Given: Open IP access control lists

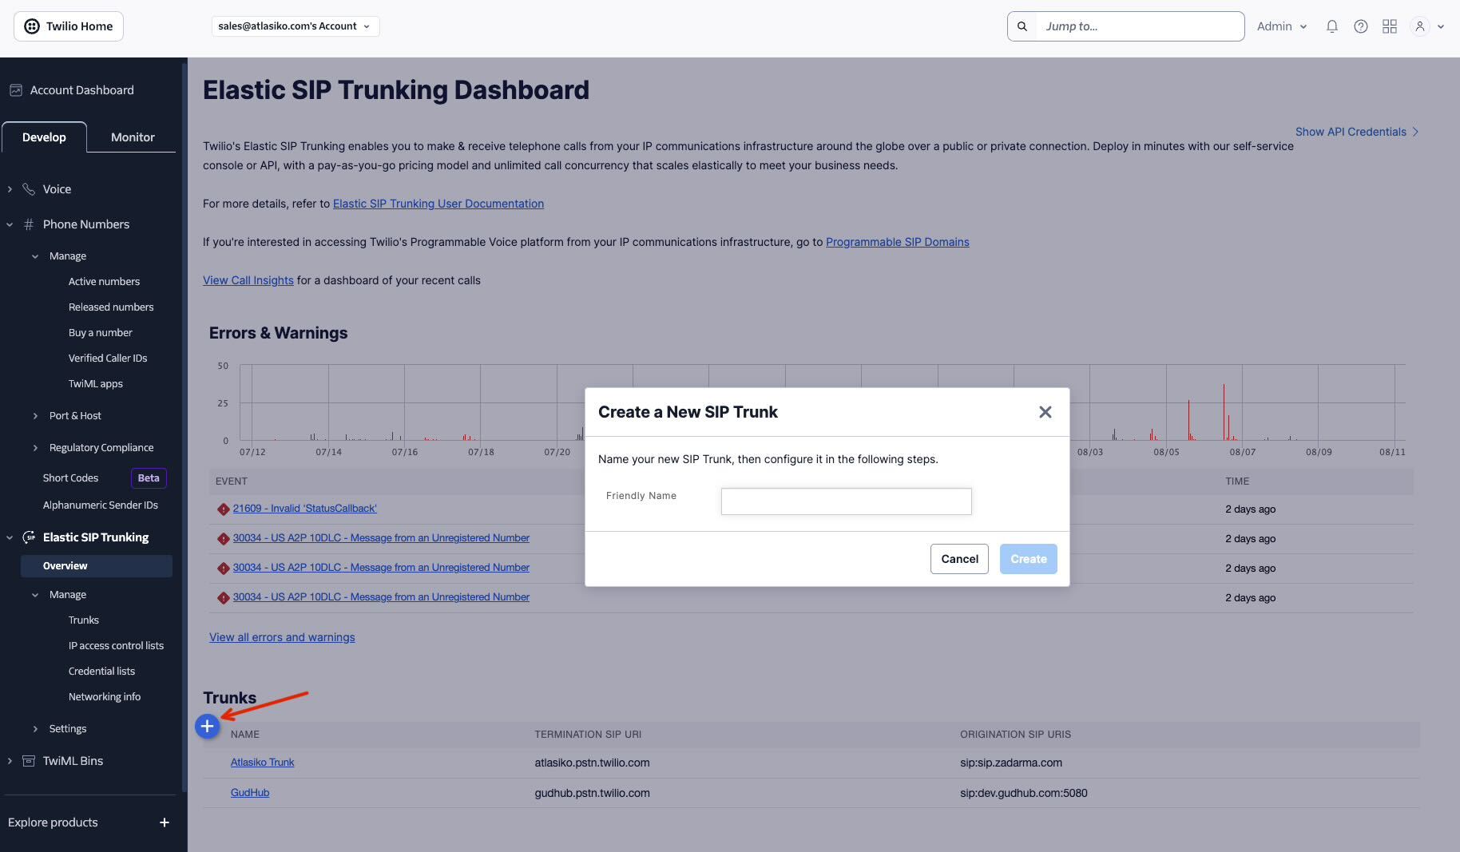Looking at the screenshot, I should (116, 646).
